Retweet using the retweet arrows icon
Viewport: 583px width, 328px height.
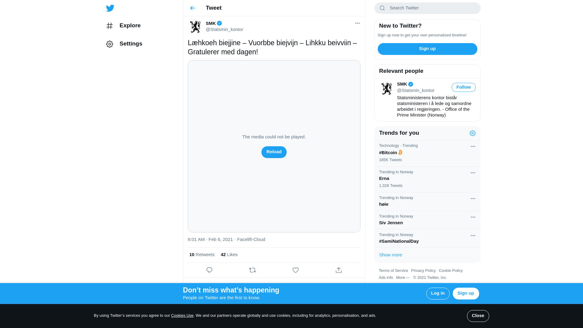(252, 270)
